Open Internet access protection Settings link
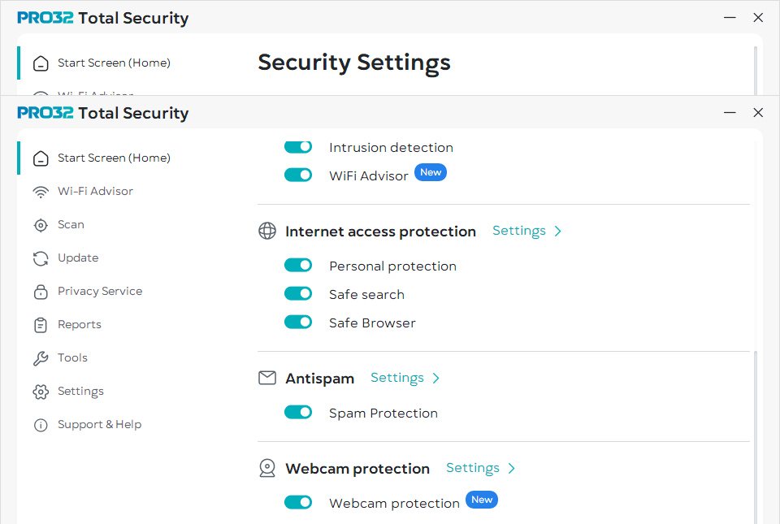The width and height of the screenshot is (780, 524). pos(519,231)
